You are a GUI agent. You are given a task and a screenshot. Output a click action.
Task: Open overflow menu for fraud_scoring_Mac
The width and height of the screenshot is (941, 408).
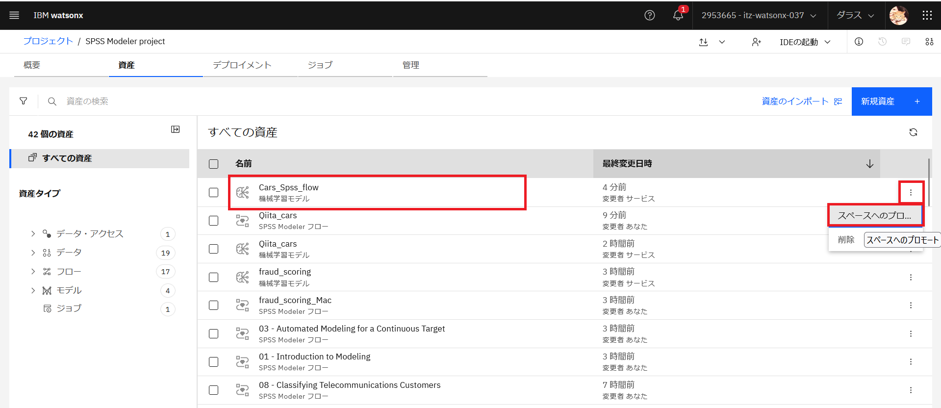coord(911,306)
